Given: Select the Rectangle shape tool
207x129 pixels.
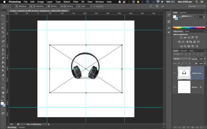Looking at the screenshot, I should point(3,88).
